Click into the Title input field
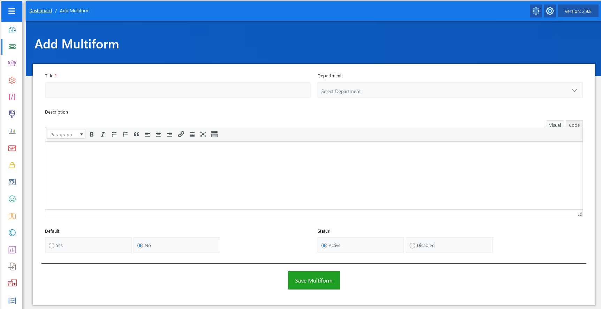The width and height of the screenshot is (601, 309). (177, 90)
